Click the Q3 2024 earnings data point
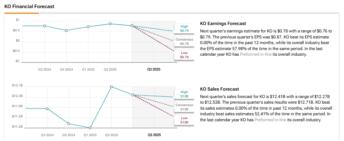 (x=45, y=26)
